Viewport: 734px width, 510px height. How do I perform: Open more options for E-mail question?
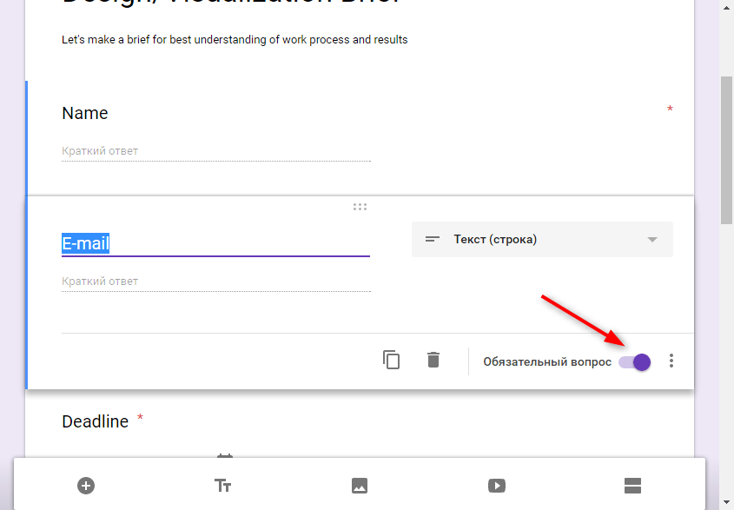click(671, 361)
